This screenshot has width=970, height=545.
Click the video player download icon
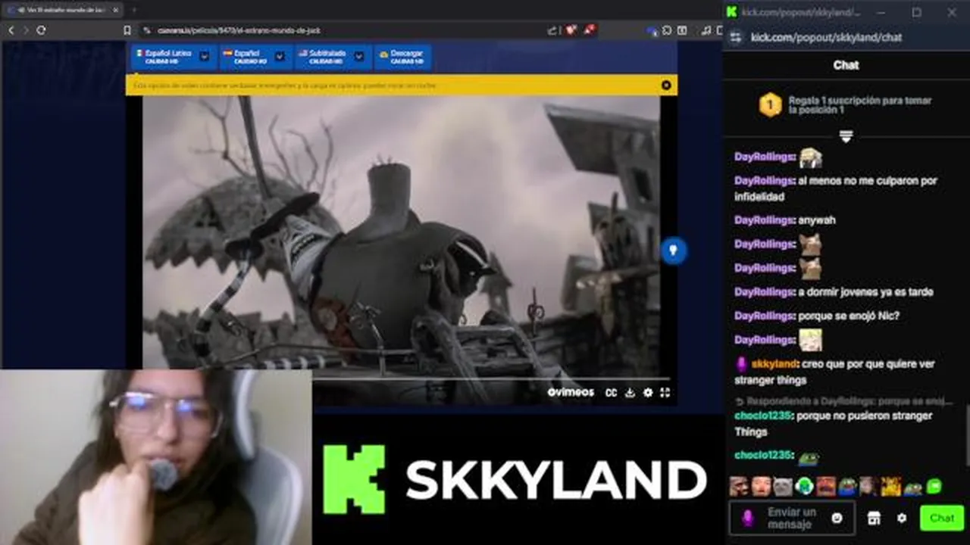tap(630, 392)
